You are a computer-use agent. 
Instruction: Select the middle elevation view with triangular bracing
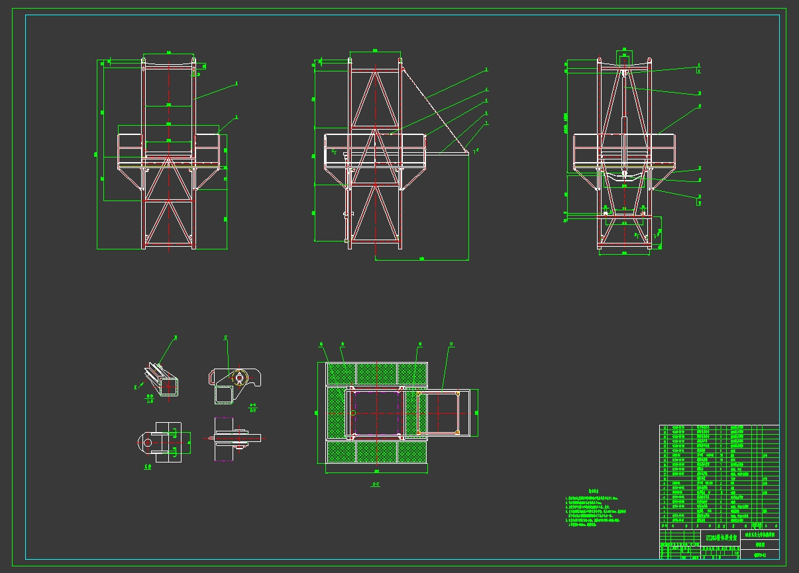coord(375,155)
